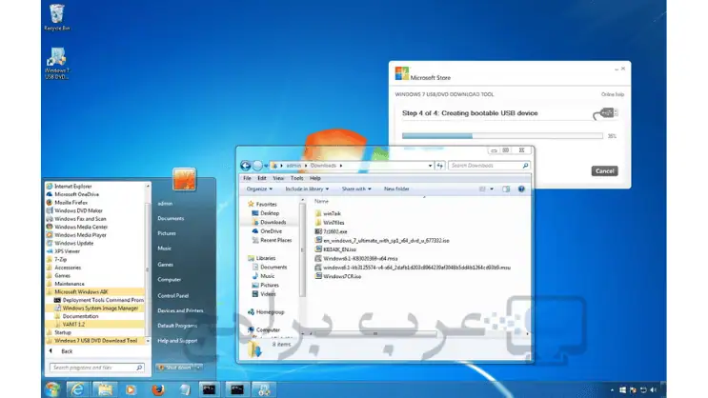Click Back in Start menu programs
The image size is (708, 398).
[x=62, y=351]
